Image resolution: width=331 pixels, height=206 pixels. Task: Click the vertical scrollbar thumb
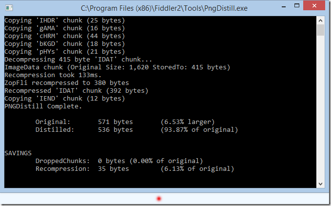pyautogui.click(x=320, y=30)
